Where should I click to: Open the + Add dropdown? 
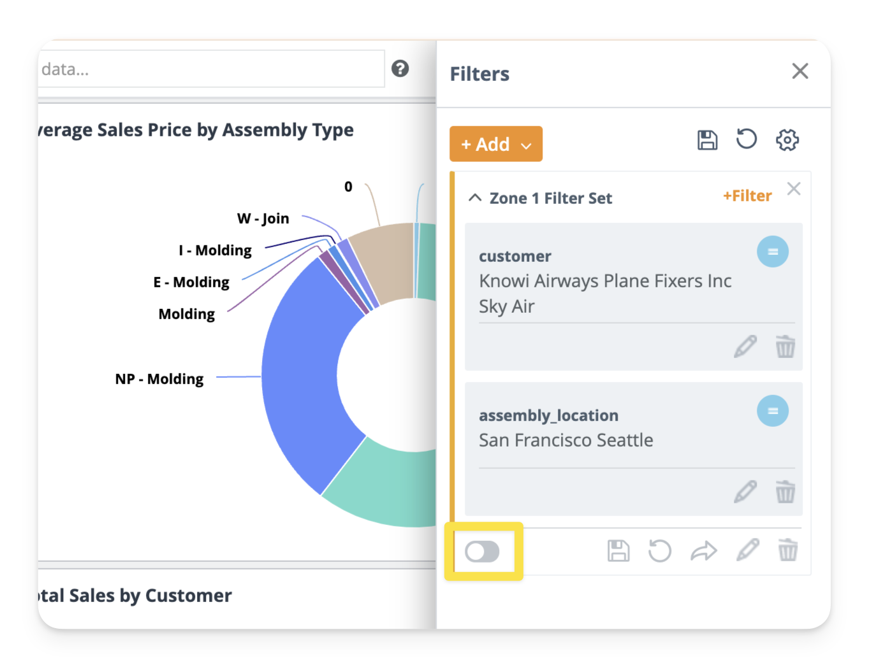495,144
